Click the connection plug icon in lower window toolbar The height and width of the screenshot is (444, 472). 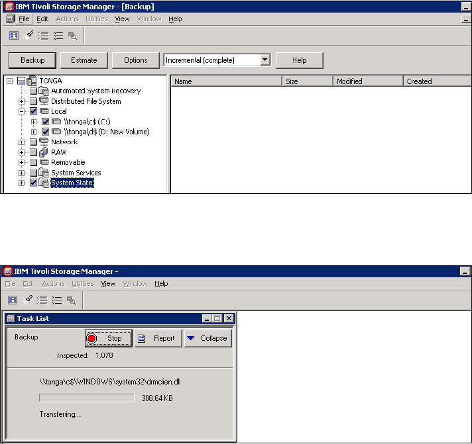point(27,300)
